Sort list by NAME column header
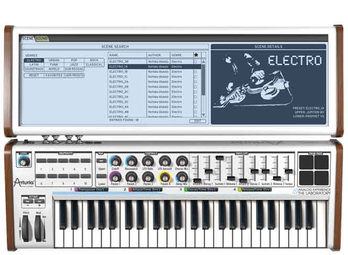Viewport: 348px width, 255px height. tap(128, 55)
